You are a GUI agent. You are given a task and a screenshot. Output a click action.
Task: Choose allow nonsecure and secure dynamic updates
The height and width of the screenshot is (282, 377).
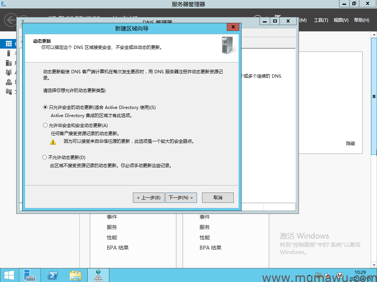(45, 126)
